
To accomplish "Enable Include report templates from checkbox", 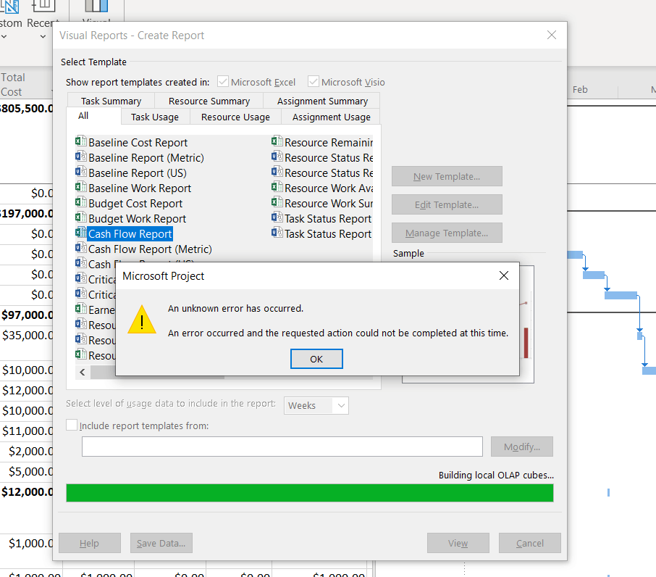I will click(72, 425).
